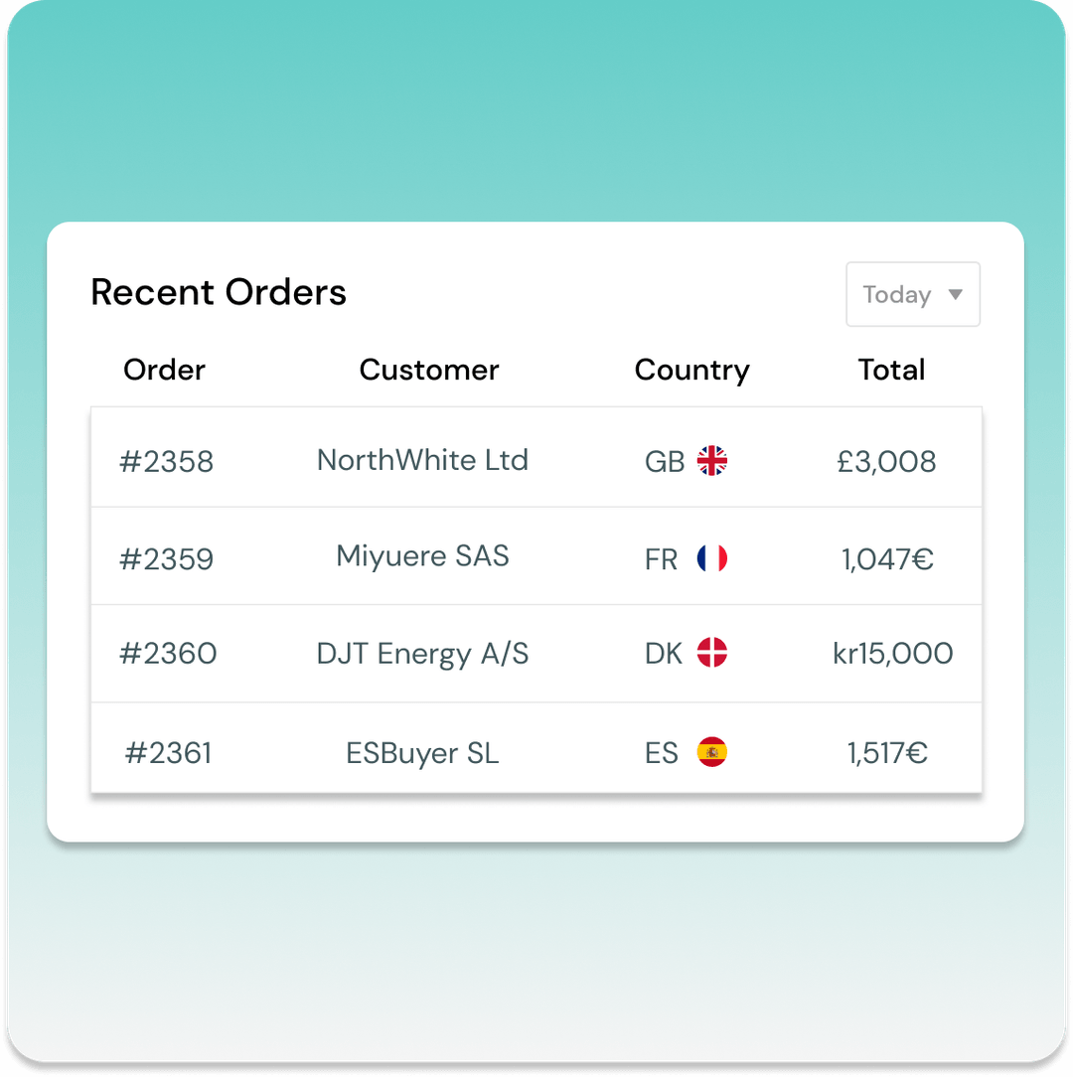Click the Country column header to sort
1073x1077 pixels.
691,370
